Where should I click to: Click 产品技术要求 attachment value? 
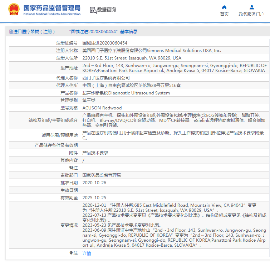(95, 153)
